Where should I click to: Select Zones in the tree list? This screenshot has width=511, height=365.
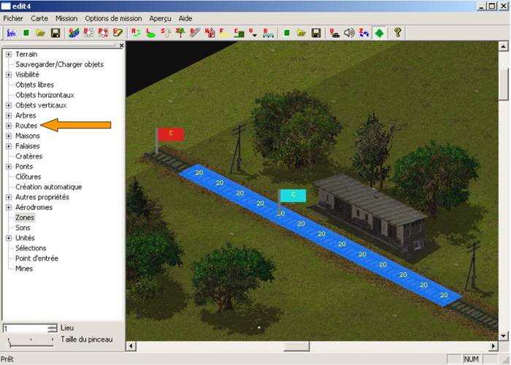coord(25,218)
